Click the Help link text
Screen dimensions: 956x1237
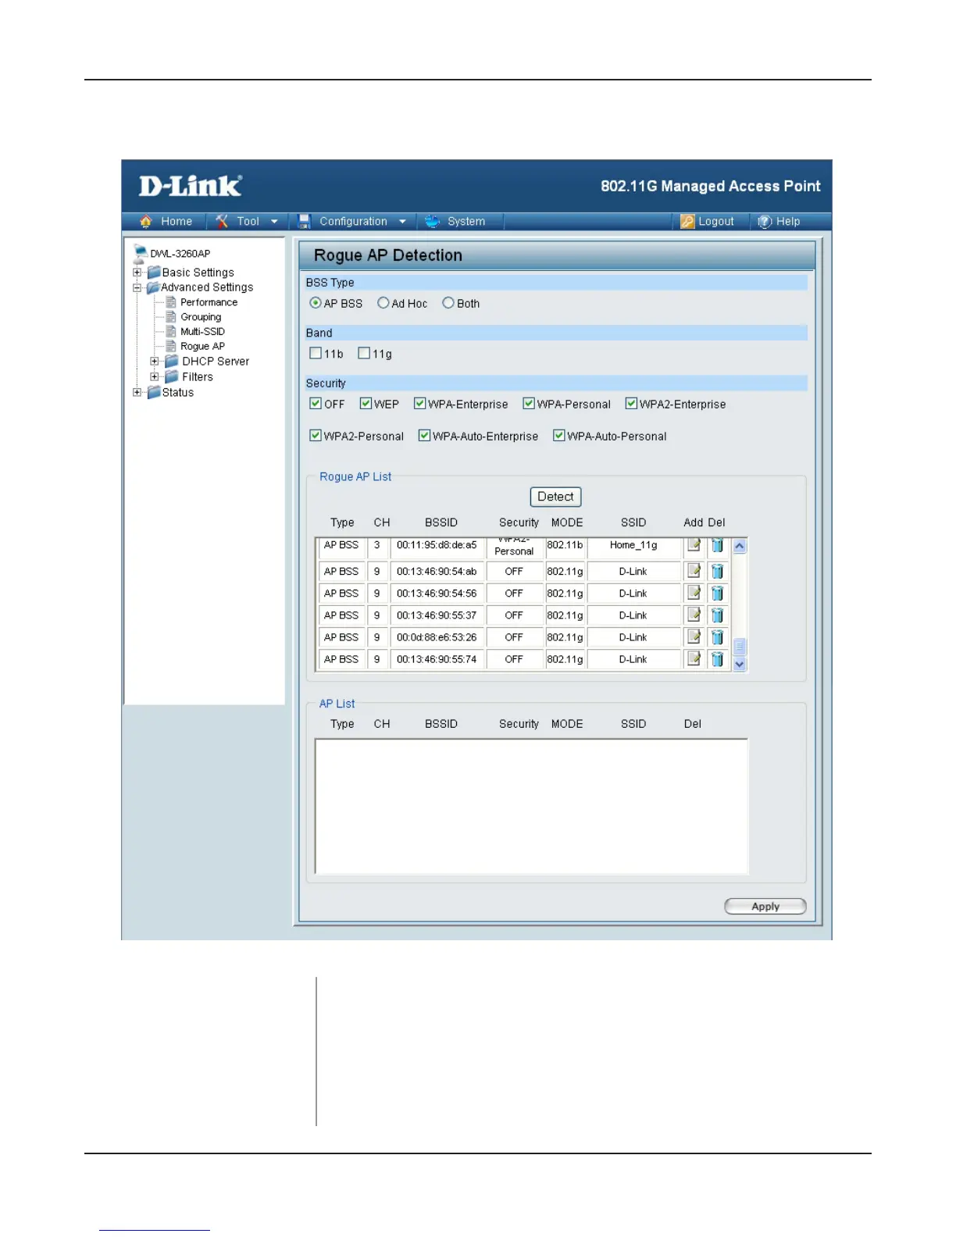click(788, 222)
